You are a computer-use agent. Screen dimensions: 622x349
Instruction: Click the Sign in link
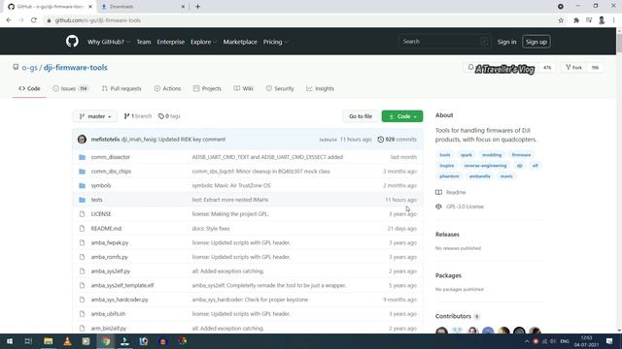pyautogui.click(x=506, y=42)
